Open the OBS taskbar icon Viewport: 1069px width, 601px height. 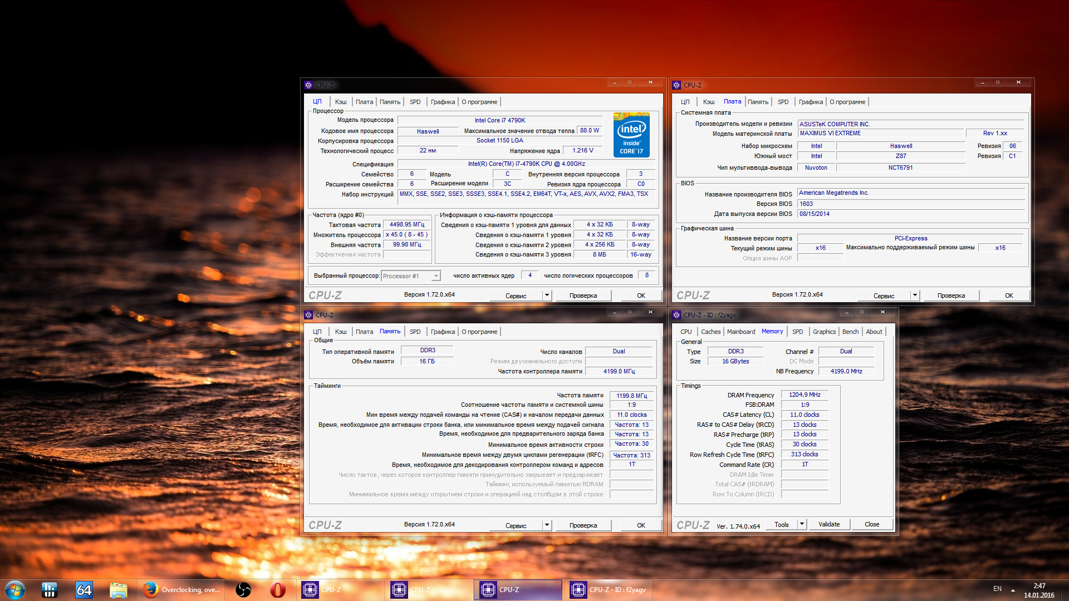tap(243, 590)
